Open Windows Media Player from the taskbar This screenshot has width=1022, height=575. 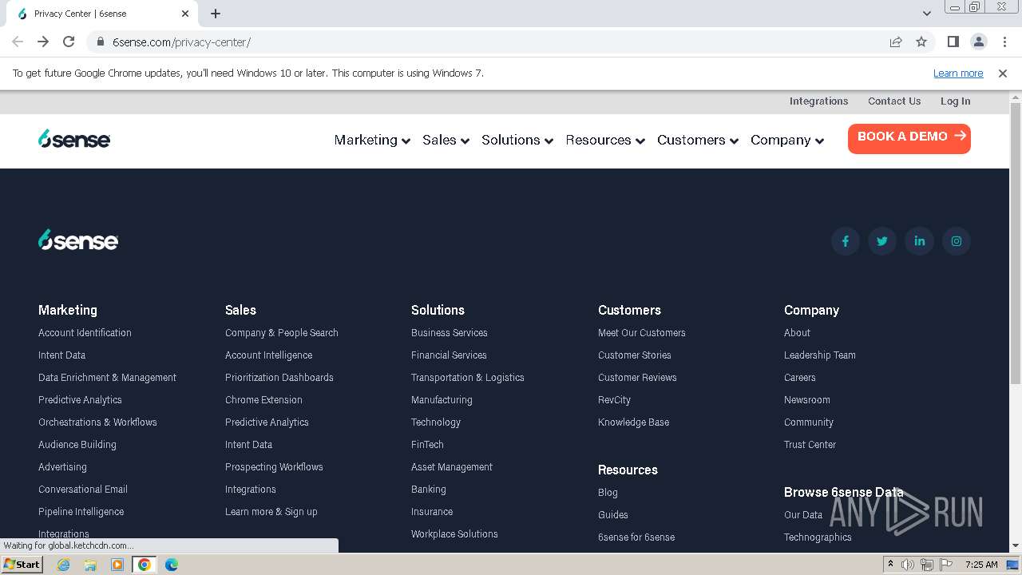(117, 565)
